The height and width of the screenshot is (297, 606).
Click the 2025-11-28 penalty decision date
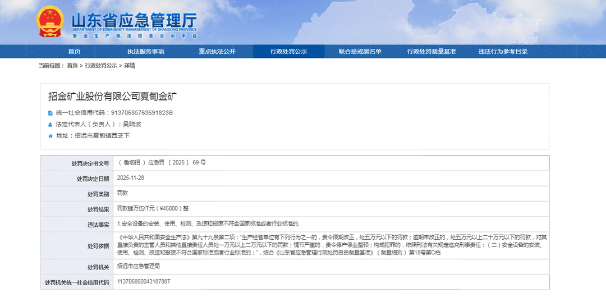[131, 177]
